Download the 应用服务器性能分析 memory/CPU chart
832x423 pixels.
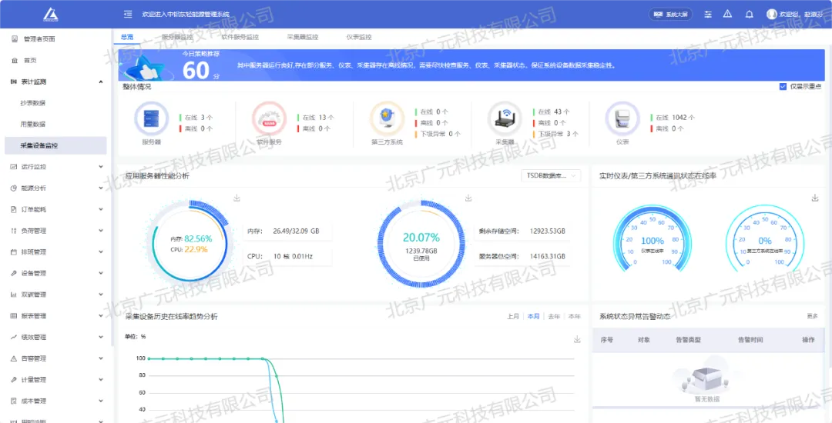pyautogui.click(x=237, y=198)
